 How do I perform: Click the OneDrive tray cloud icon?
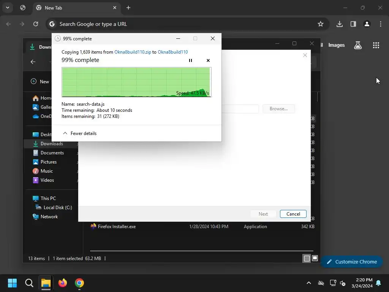pos(321,283)
